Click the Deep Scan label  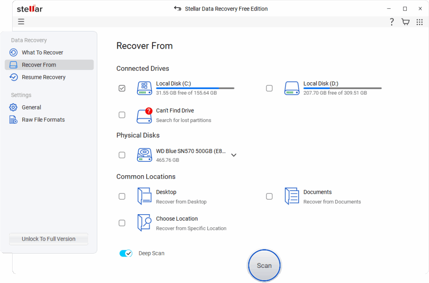tap(151, 253)
